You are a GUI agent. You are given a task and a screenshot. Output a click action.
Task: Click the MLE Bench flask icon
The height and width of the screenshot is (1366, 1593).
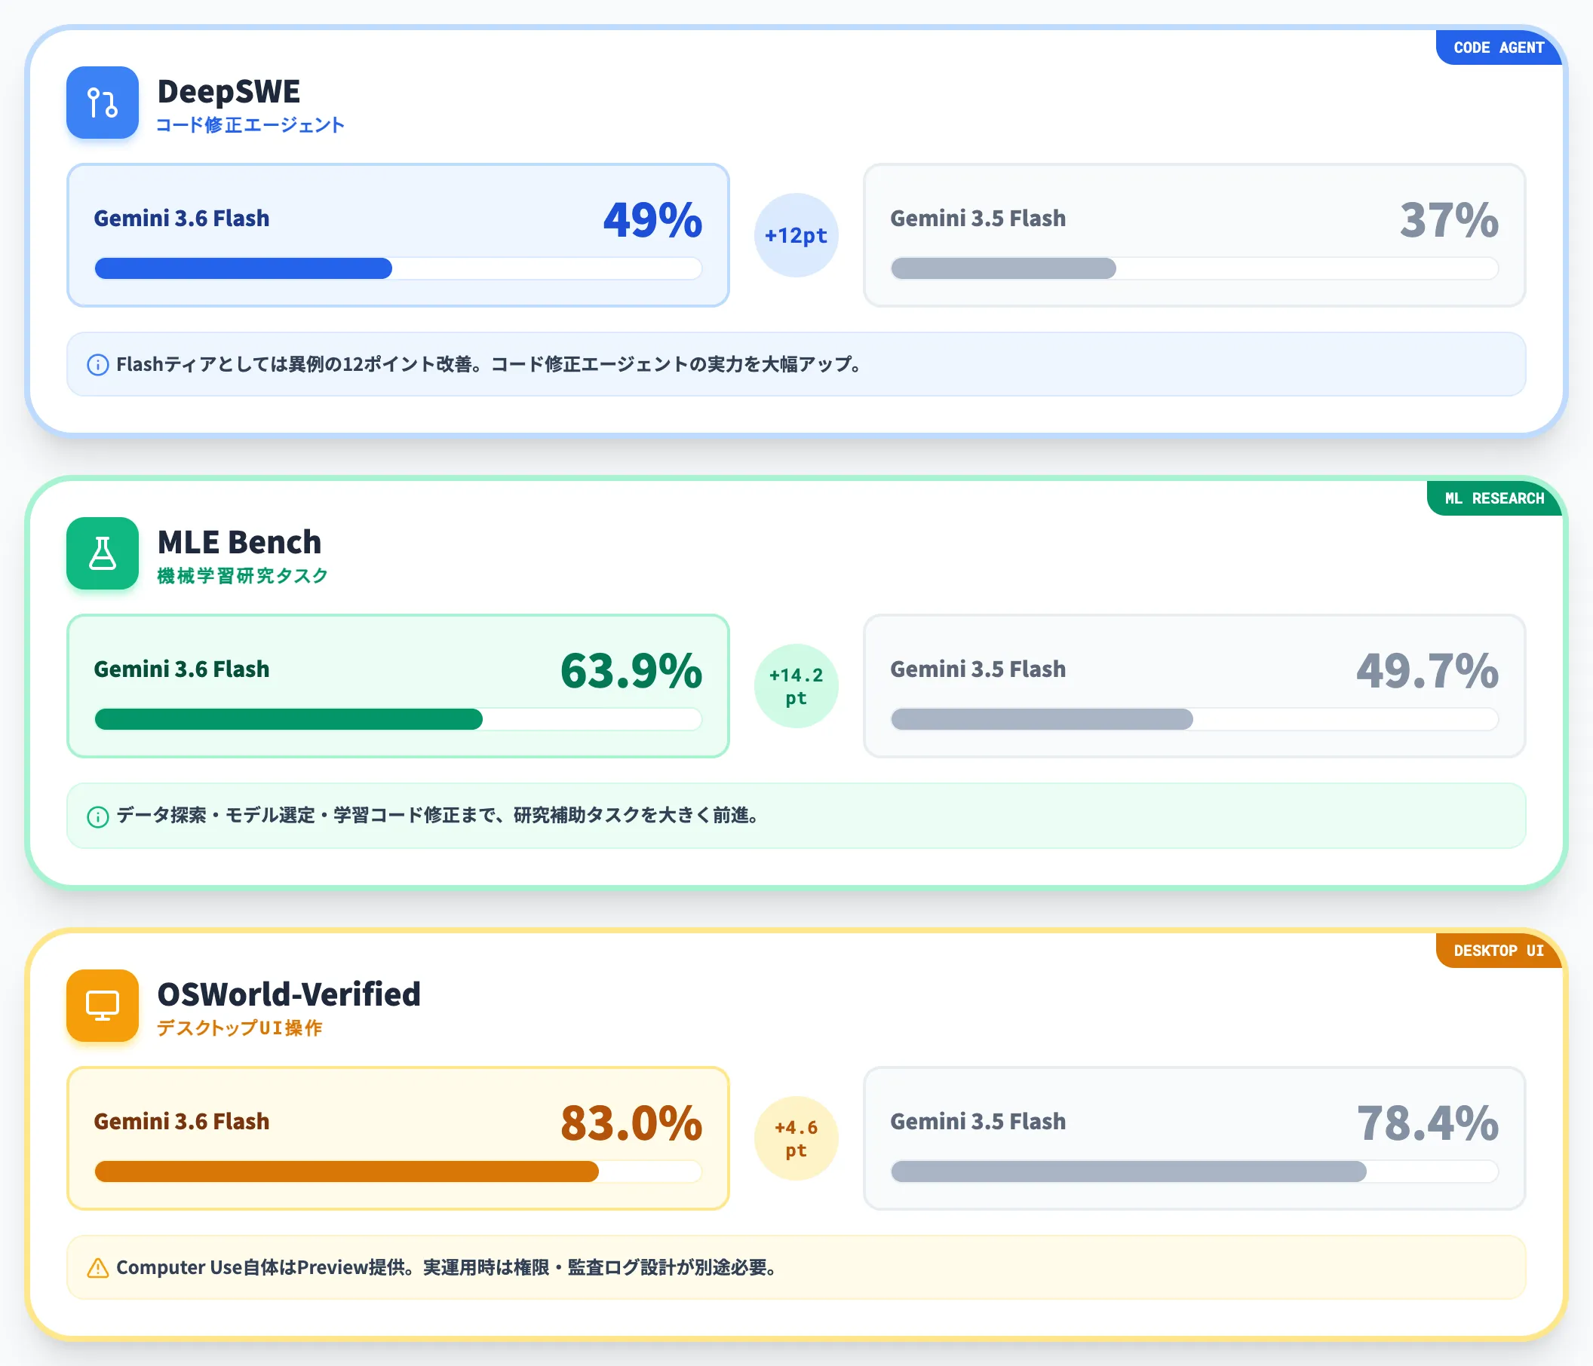click(x=103, y=553)
